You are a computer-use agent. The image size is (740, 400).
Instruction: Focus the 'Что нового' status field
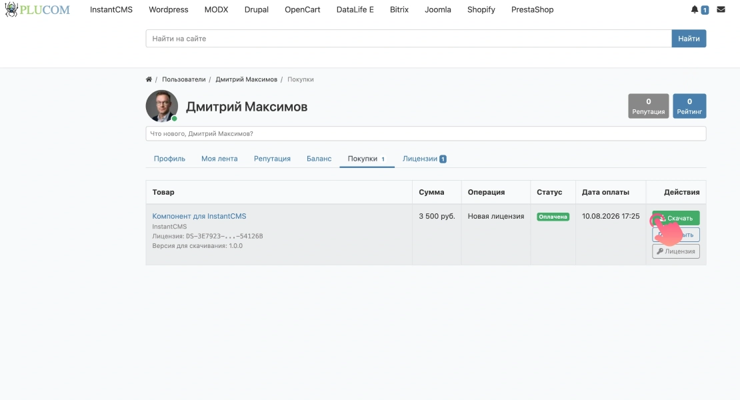click(426, 133)
